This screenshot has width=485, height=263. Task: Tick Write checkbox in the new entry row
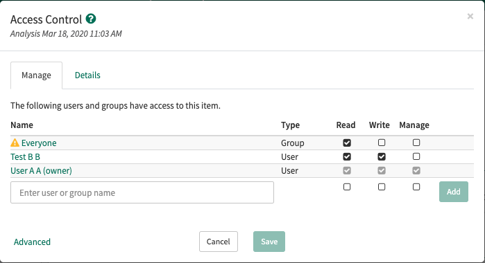382,187
